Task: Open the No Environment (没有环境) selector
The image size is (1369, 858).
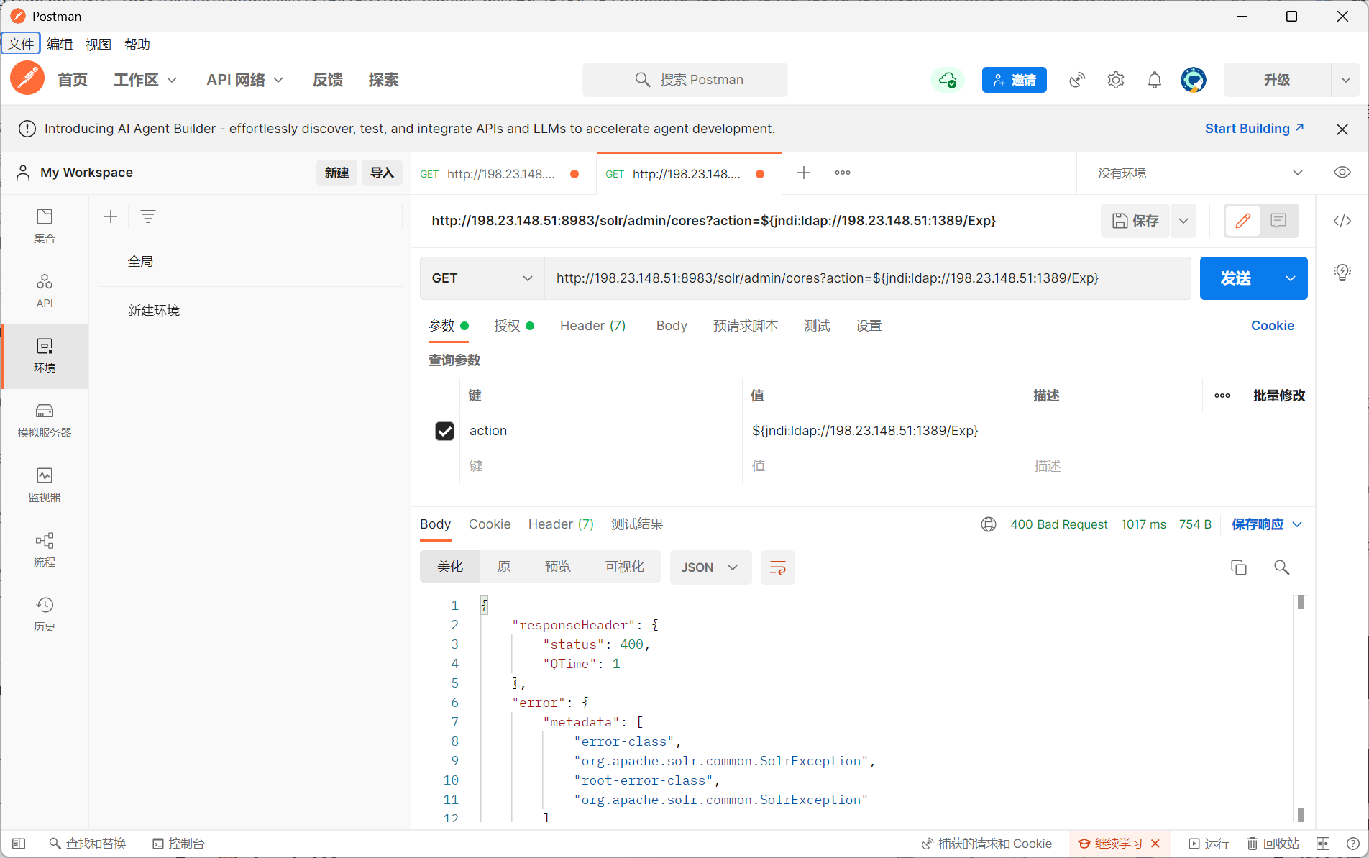Action: pyautogui.click(x=1199, y=173)
